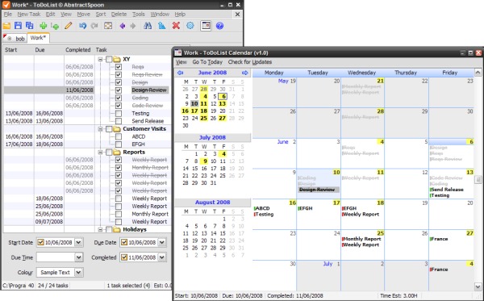Collapse the Customer Visits group
The image size is (484, 301).
pyautogui.click(x=100, y=129)
